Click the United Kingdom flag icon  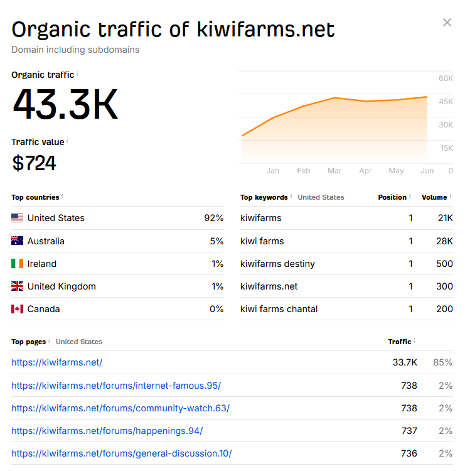17,286
